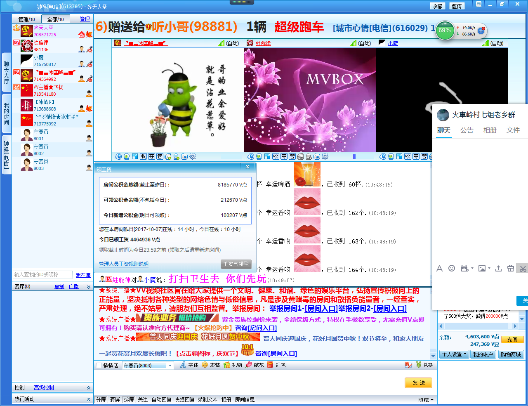528x406 pixels.
Task: Expand the 热门活动 panel
Action: (x=52, y=399)
